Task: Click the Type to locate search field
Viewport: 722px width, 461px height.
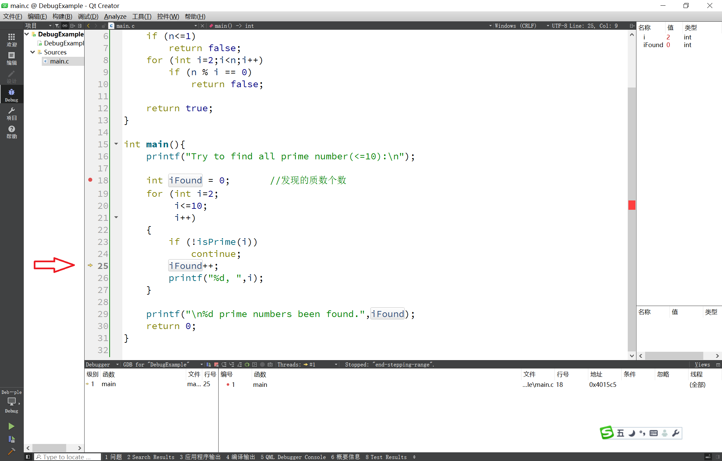Action: [x=67, y=457]
